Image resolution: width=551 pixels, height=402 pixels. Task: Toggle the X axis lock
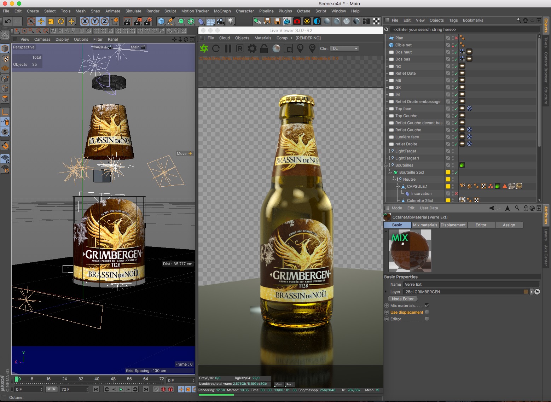click(85, 21)
